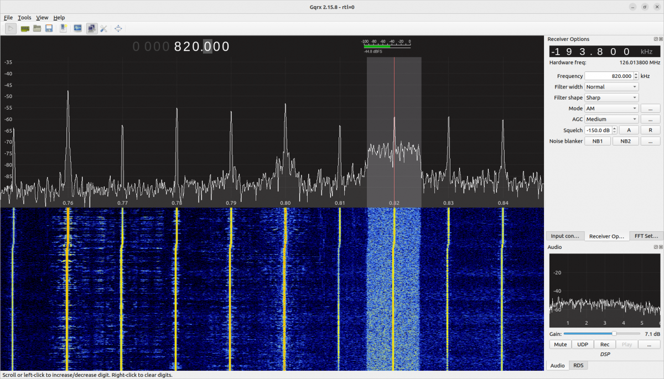The image size is (664, 379).
Task: Click the Start DSP play icon
Action: point(11,28)
